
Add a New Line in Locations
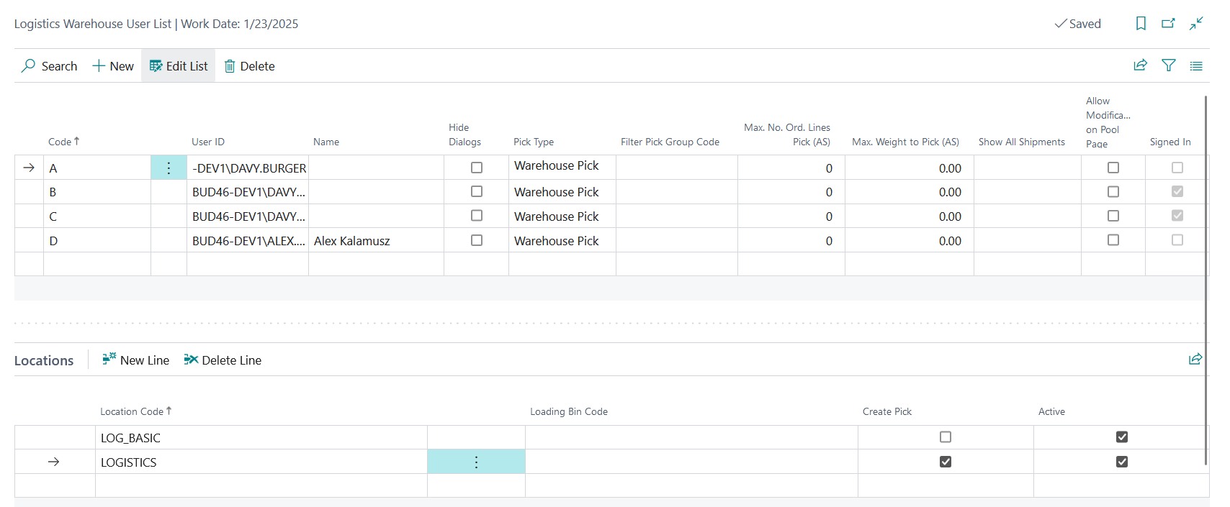[x=136, y=360]
